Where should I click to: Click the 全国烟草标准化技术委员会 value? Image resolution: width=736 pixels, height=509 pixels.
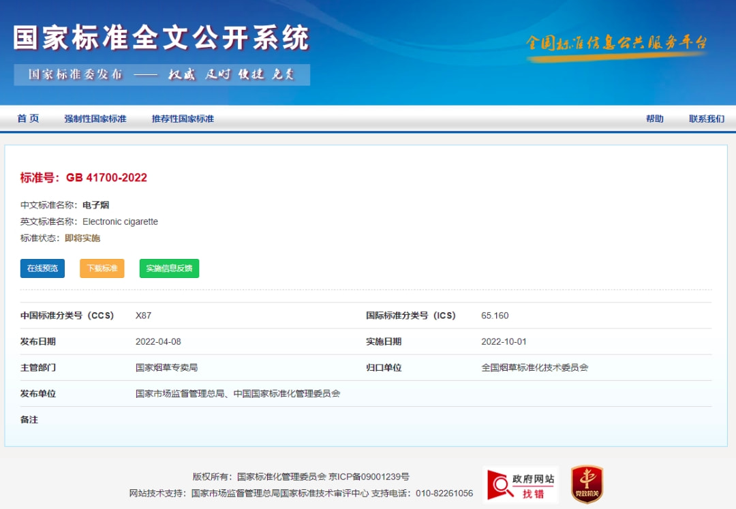coord(534,367)
